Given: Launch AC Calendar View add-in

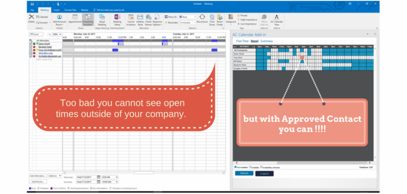Looking at the screenshot, I should click(x=277, y=20).
